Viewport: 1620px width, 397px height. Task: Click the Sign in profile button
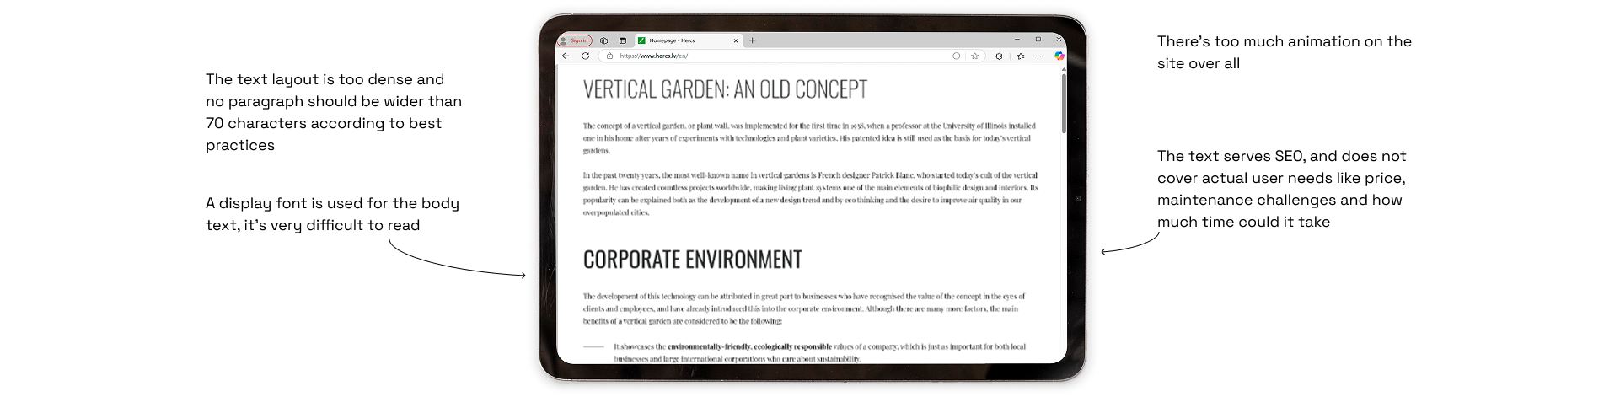pos(575,40)
